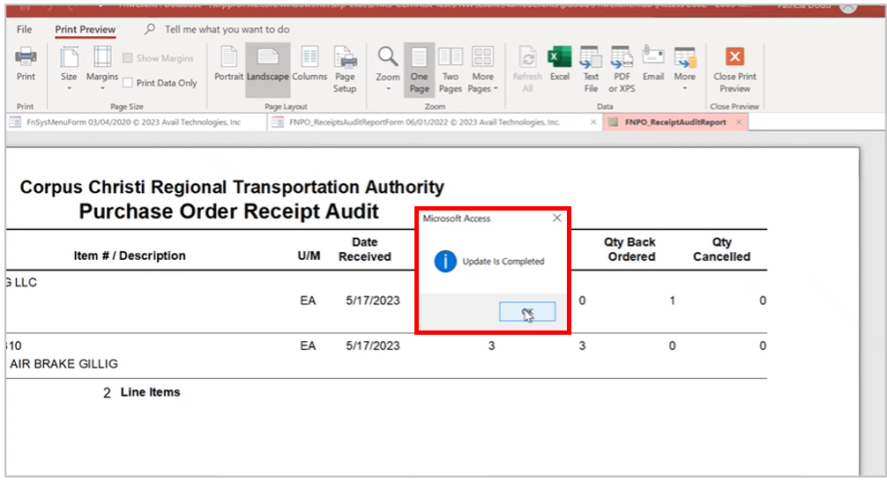Screen dimensions: 887x482
Task: Export report to Excel
Action: [x=559, y=65]
